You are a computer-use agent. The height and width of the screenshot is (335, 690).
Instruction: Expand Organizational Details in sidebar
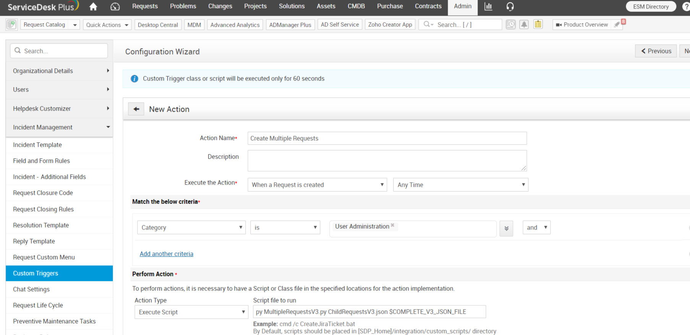point(59,71)
